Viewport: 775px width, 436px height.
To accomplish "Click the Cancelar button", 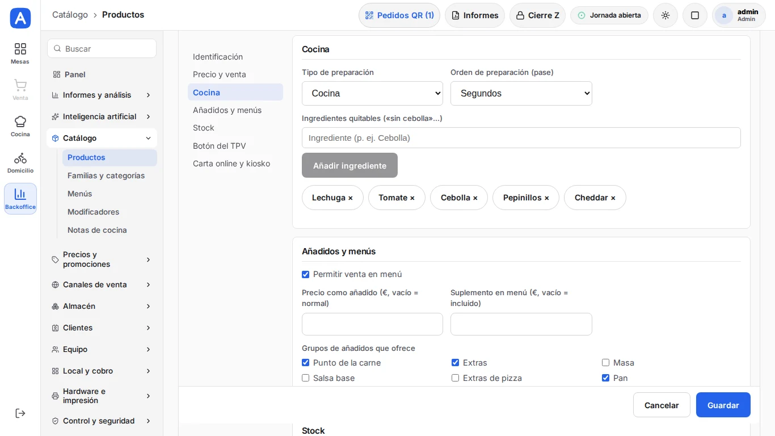I will (x=662, y=405).
